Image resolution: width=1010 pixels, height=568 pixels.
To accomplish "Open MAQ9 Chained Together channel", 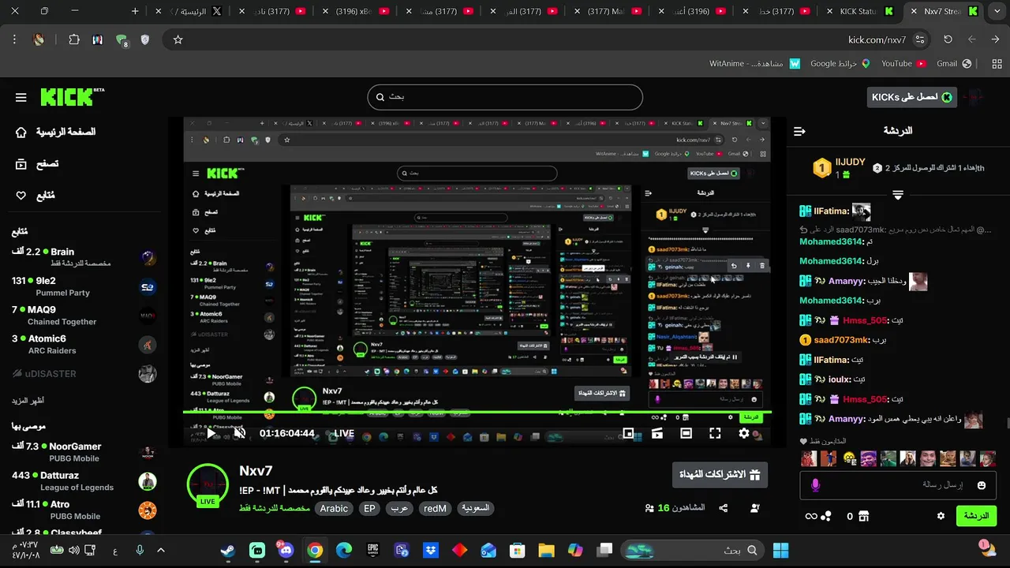I will click(x=84, y=316).
